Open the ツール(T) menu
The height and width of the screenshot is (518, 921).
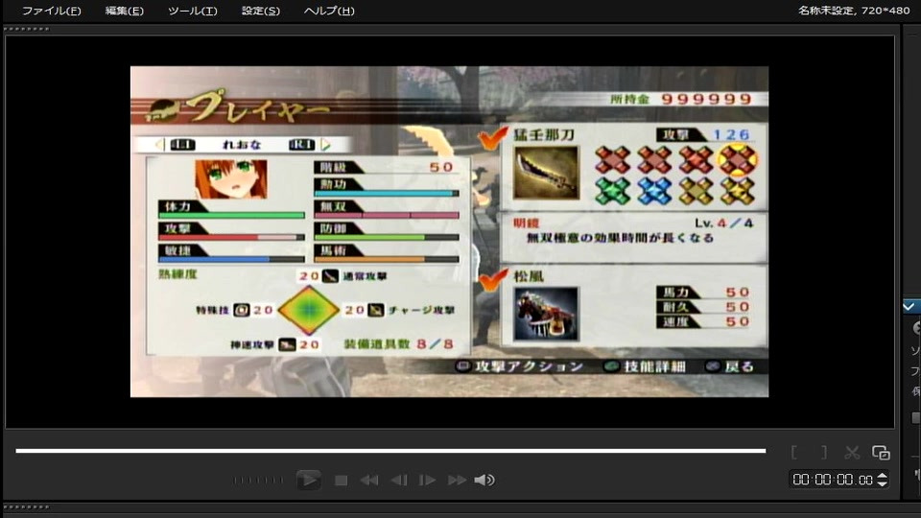(x=192, y=11)
